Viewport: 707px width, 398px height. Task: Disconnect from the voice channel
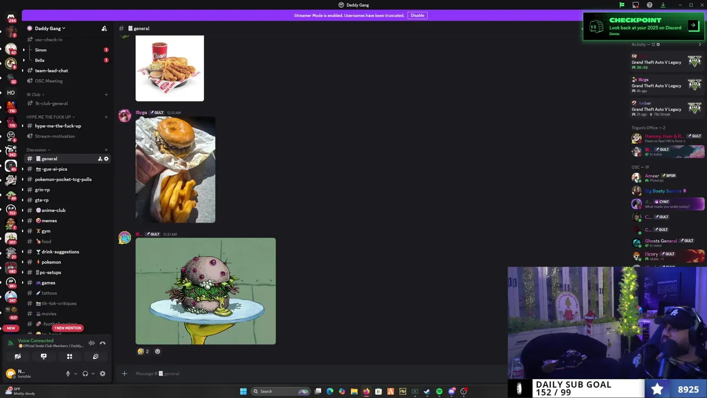102,343
